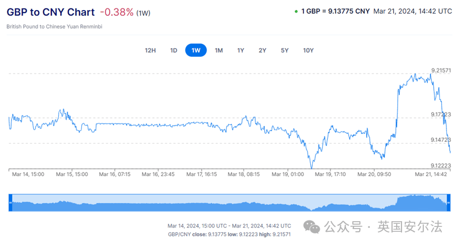This screenshot has height=245, width=457.
Task: Click the British Pound to Chinese Yuan subtitle
Action: [x=54, y=26]
